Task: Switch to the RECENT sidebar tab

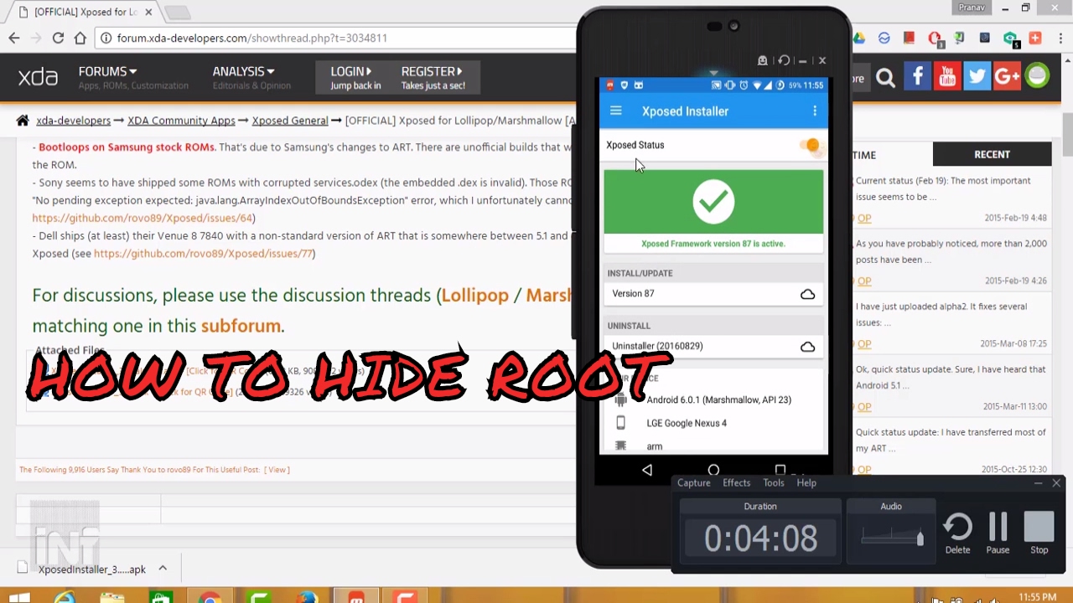Action: pos(992,154)
